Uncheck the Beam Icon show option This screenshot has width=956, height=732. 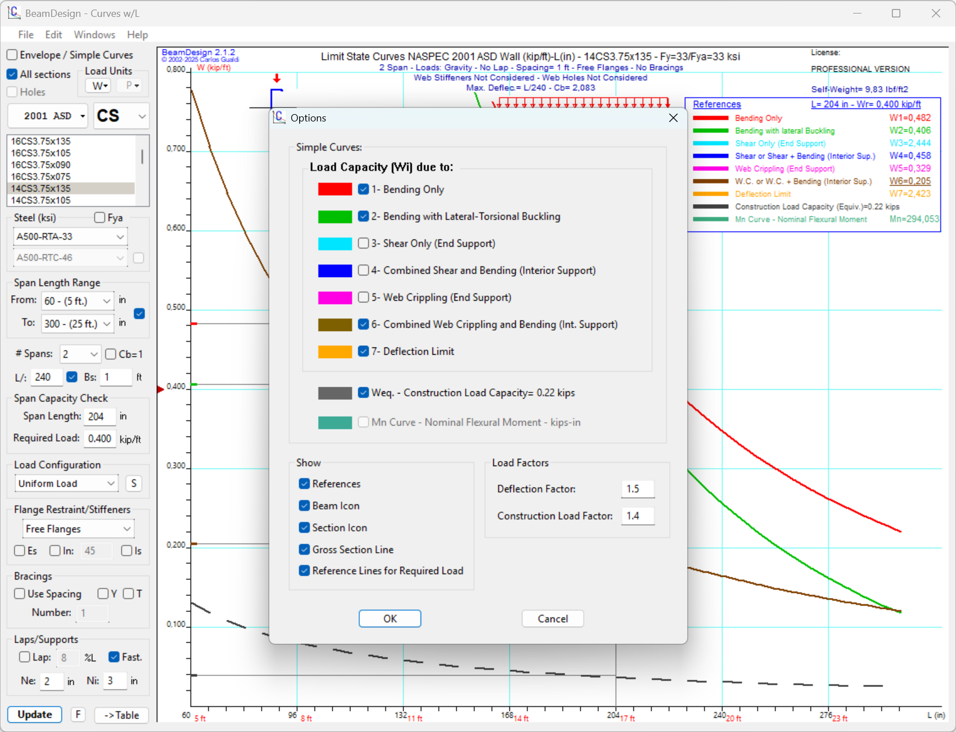click(x=304, y=506)
